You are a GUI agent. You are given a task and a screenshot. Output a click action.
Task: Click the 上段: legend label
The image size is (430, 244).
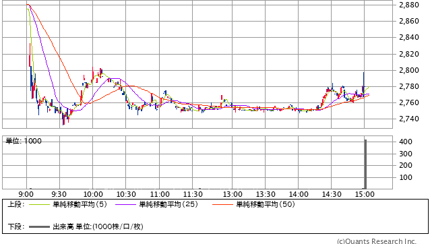coord(16,204)
